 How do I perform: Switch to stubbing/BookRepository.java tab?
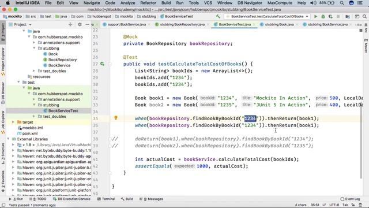coord(182,24)
